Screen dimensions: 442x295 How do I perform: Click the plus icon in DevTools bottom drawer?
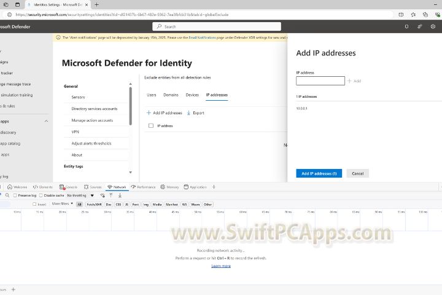pyautogui.click(x=14, y=289)
